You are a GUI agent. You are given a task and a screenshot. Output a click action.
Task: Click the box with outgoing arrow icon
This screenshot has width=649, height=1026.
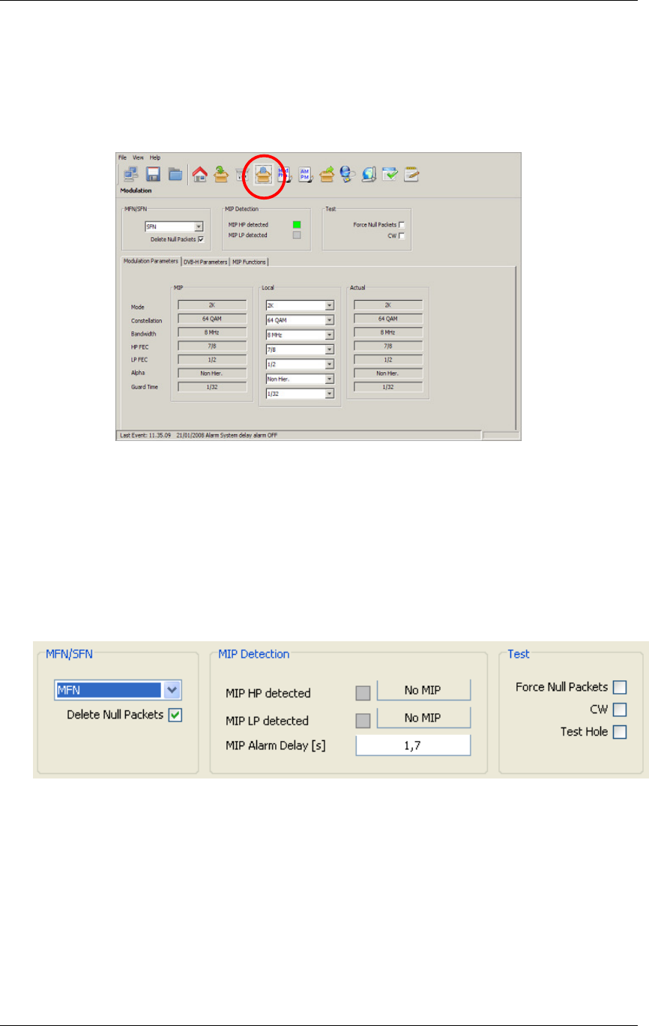click(327, 175)
